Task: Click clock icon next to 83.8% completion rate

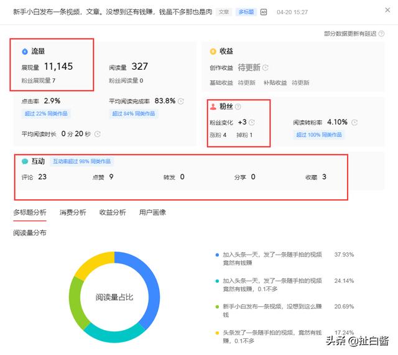Action: click(x=181, y=101)
